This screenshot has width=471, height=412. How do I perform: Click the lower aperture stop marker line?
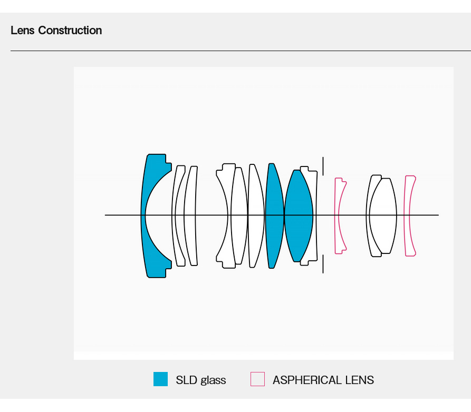[323, 264]
